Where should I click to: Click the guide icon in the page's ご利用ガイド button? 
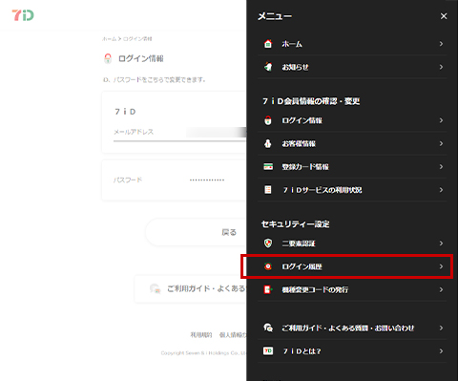point(155,288)
